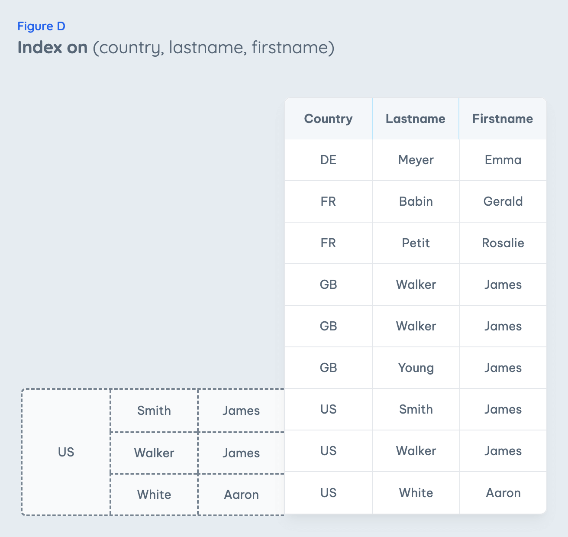This screenshot has width=568, height=537.
Task: Click the DE country cell
Action: click(328, 160)
